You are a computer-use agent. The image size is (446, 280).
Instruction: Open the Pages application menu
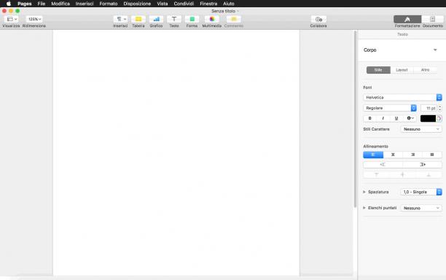(x=25, y=4)
